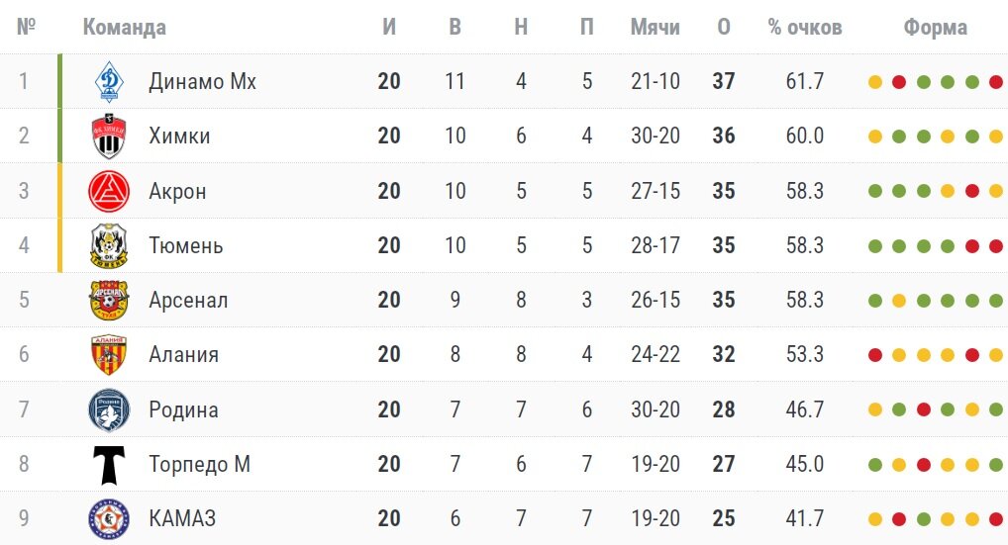Click the Тюмень club emblem
The width and height of the screenshot is (1008, 545).
click(109, 245)
